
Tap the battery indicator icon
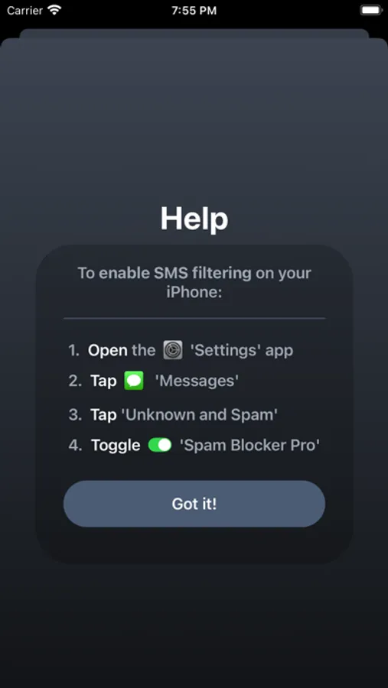(372, 10)
